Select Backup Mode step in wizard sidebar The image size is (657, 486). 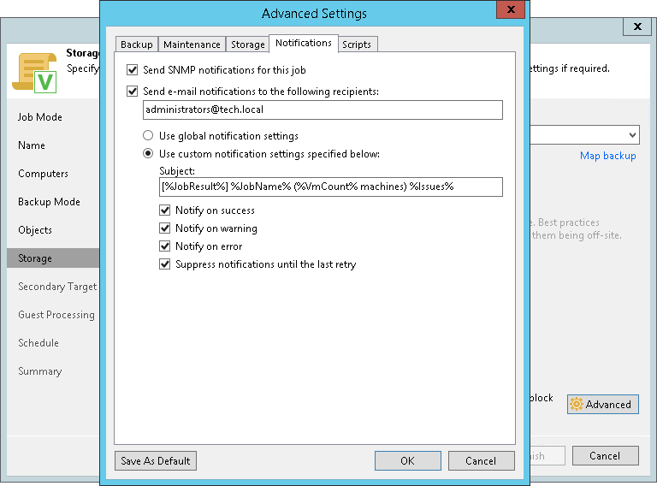pos(49,202)
